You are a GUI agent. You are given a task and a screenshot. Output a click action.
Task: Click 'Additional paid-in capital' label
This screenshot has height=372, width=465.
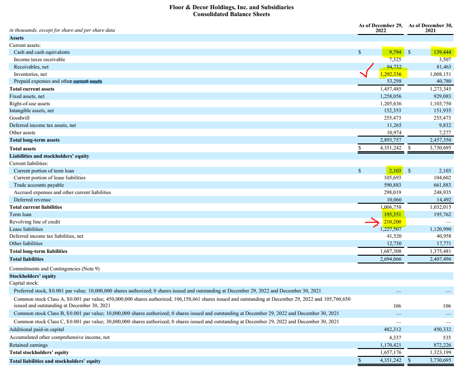[36, 329]
